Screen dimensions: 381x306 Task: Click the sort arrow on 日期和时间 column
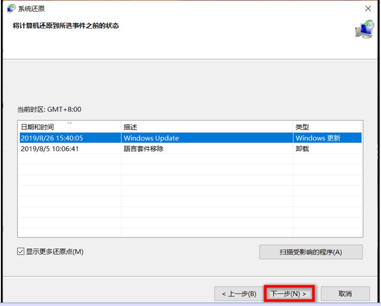70,124
